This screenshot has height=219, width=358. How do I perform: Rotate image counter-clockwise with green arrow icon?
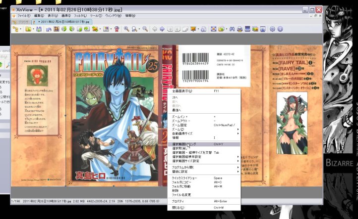[x=64, y=29]
